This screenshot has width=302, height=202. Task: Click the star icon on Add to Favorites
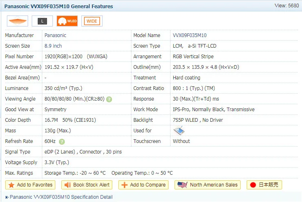[11, 185]
